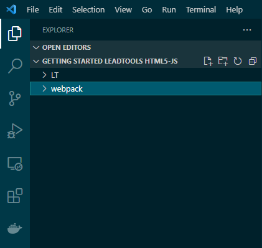Open the Source Control view
This screenshot has height=248, width=262.
(15, 98)
